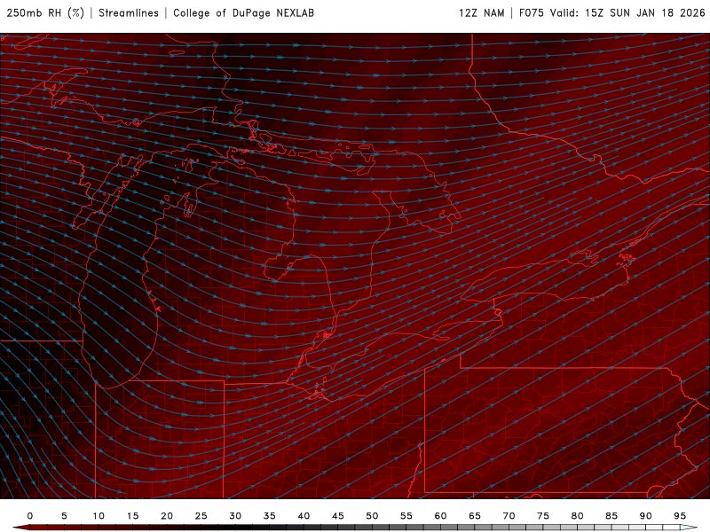
Task: Click the colorbar label "75"
Action: [x=543, y=516]
